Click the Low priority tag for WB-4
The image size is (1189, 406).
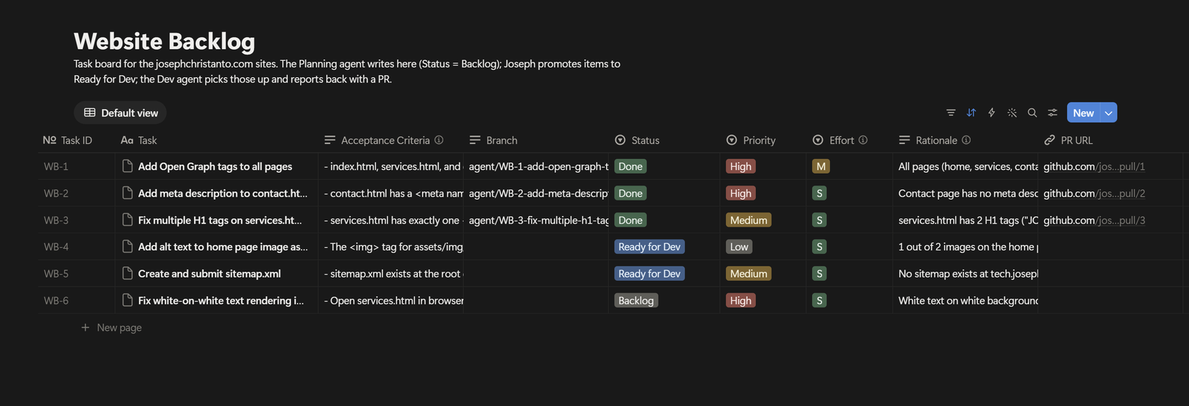739,246
